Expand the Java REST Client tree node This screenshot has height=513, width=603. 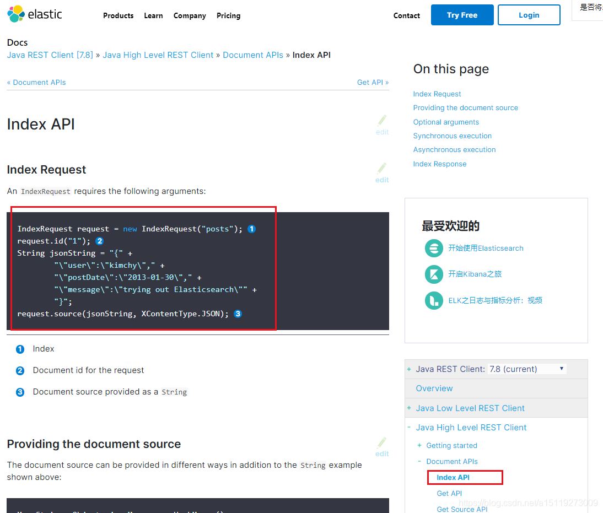(x=409, y=369)
